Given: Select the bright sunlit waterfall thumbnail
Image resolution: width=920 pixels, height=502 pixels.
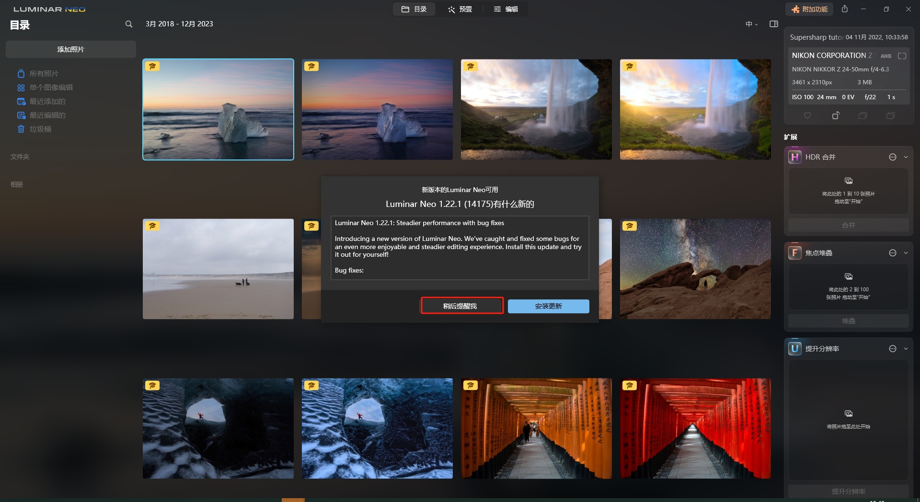Looking at the screenshot, I should [x=695, y=109].
